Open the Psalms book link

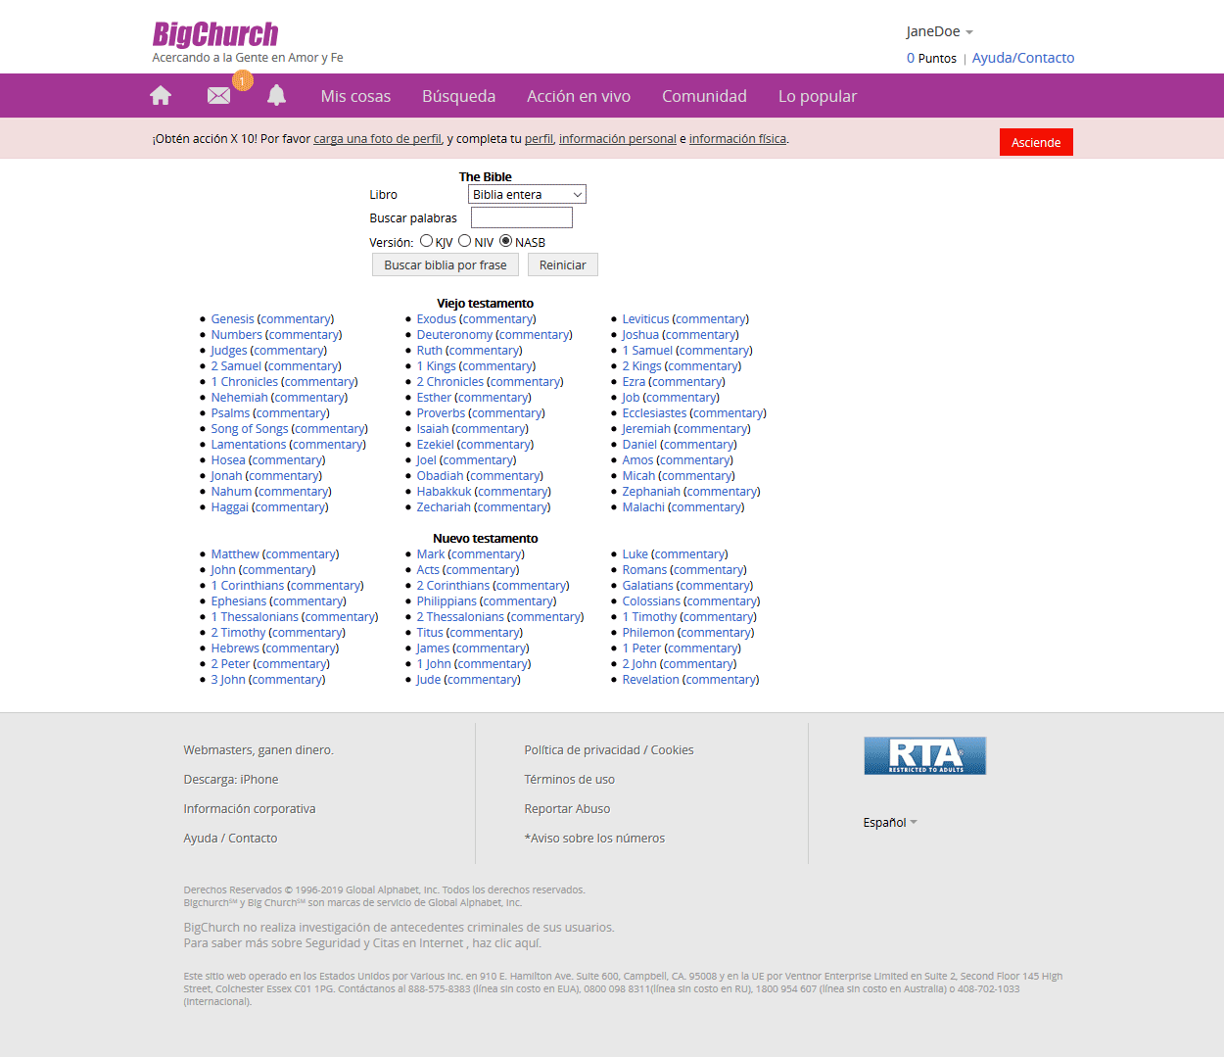click(230, 413)
